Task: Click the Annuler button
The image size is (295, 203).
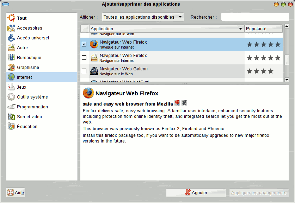Action: [x=196, y=193]
